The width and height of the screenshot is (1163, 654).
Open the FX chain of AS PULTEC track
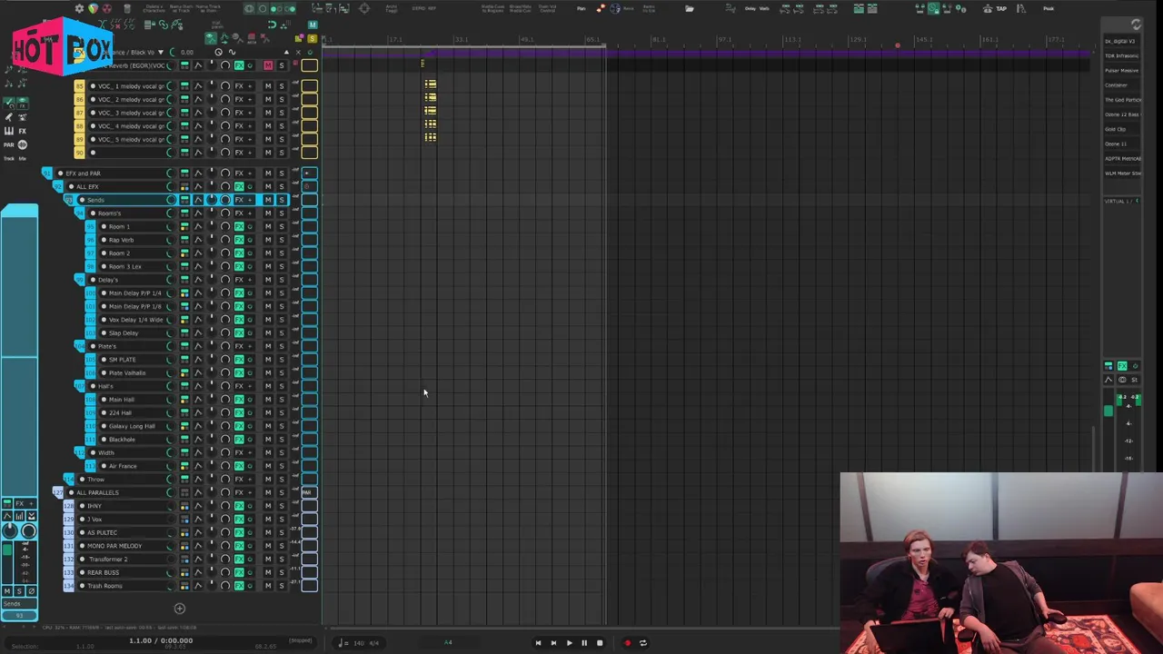click(x=239, y=532)
